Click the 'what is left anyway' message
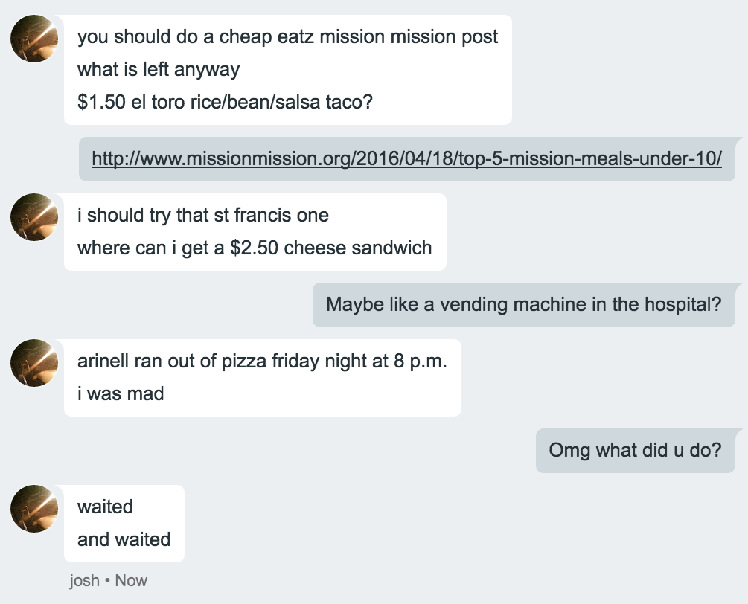Viewport: 748px width, 604px height. tap(159, 70)
